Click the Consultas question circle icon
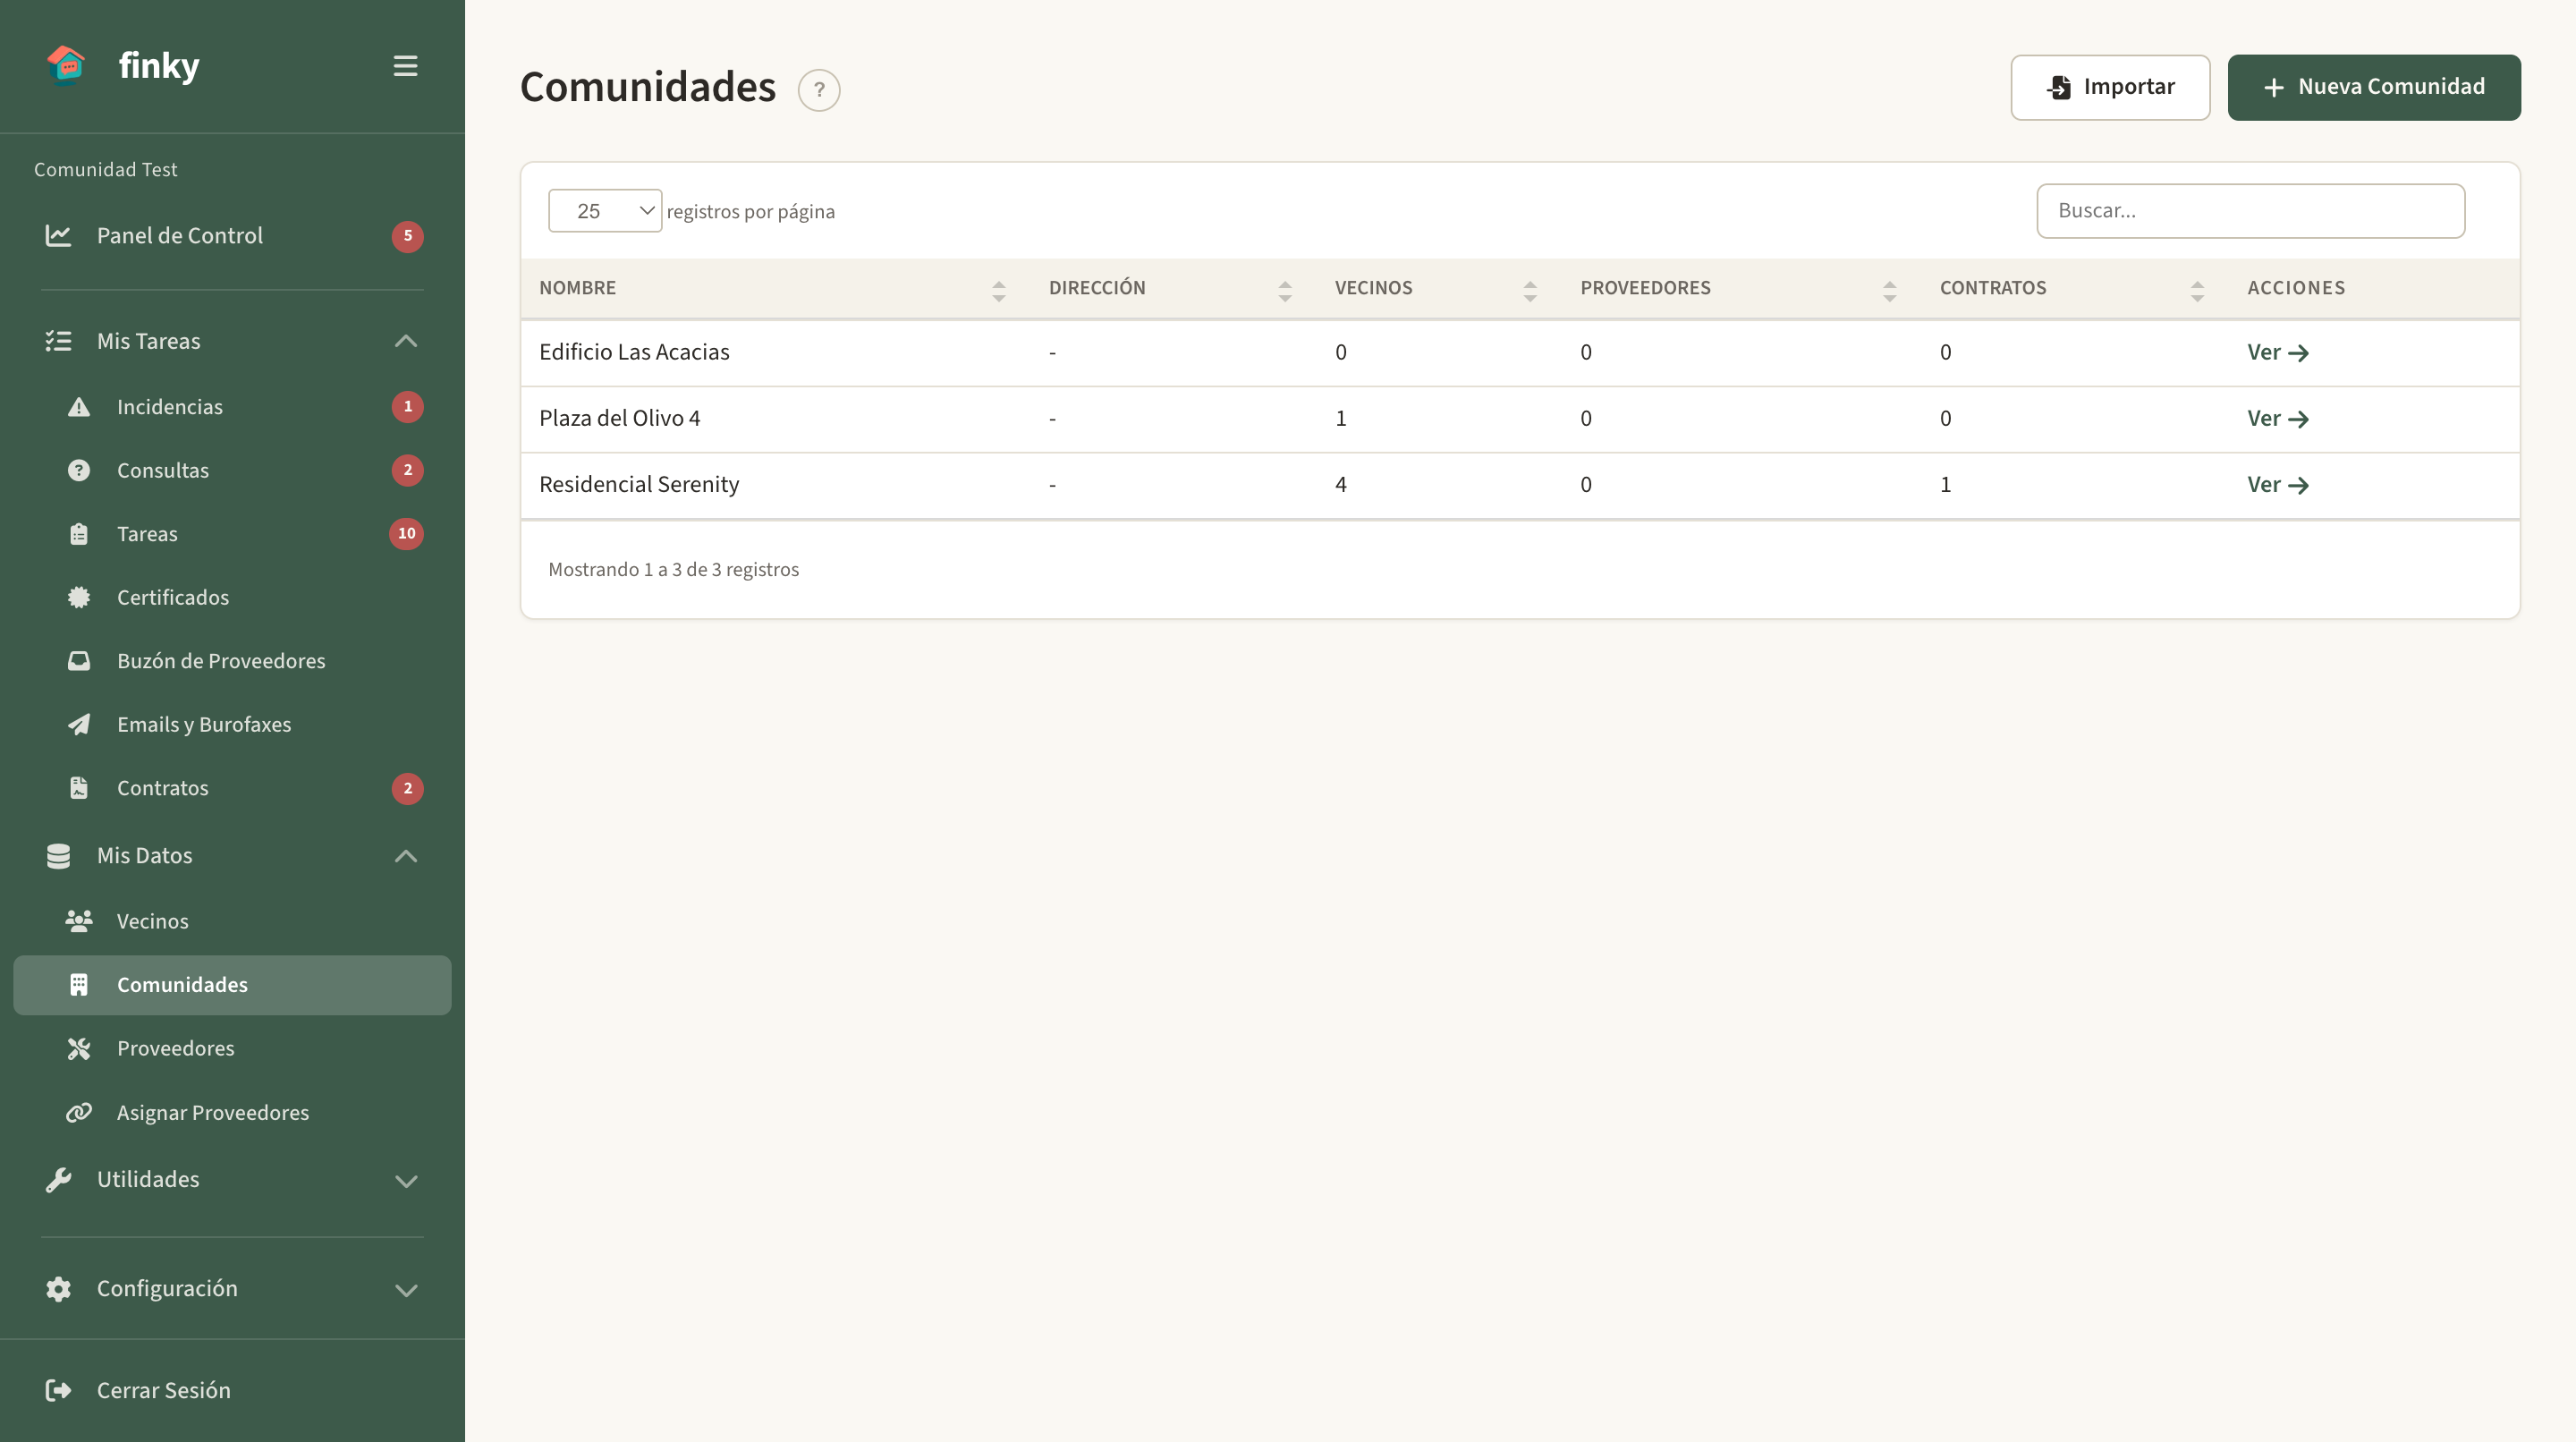The width and height of the screenshot is (2576, 1442). [79, 470]
